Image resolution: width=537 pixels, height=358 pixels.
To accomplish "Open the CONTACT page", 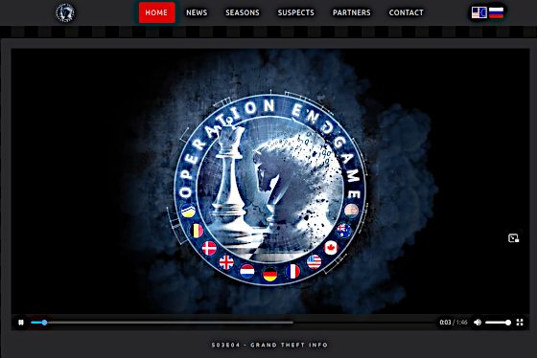I will (x=407, y=12).
